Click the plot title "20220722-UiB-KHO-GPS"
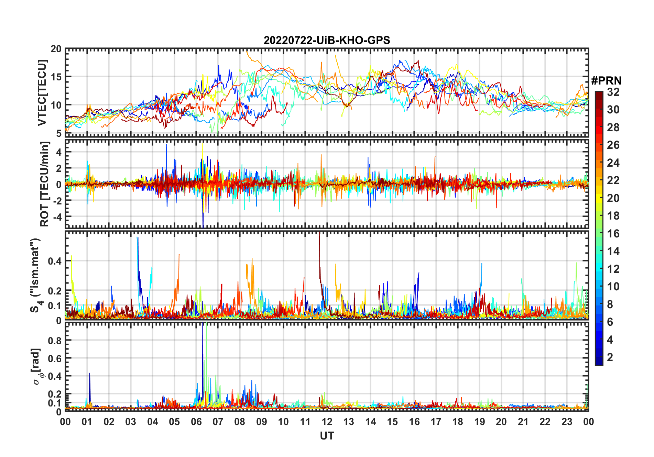The image size is (654, 457). [327, 41]
